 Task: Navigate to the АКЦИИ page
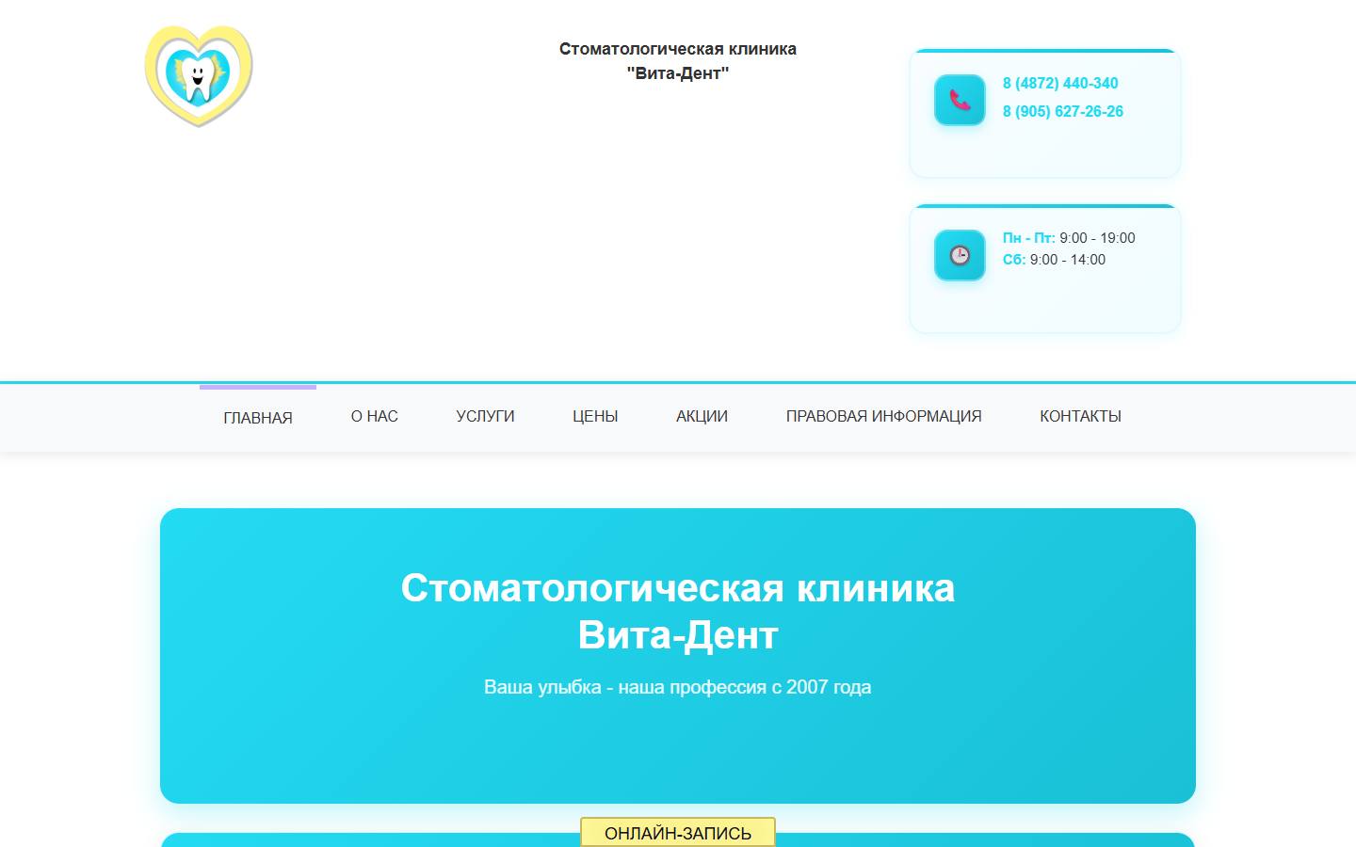[702, 416]
